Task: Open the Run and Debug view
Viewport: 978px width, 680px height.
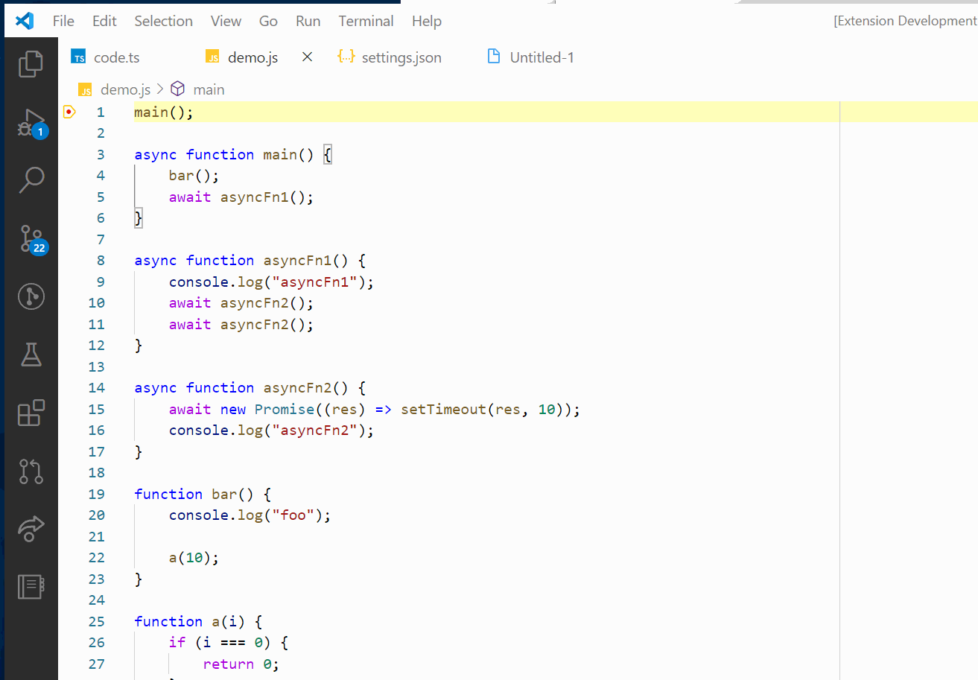Action: click(31, 123)
